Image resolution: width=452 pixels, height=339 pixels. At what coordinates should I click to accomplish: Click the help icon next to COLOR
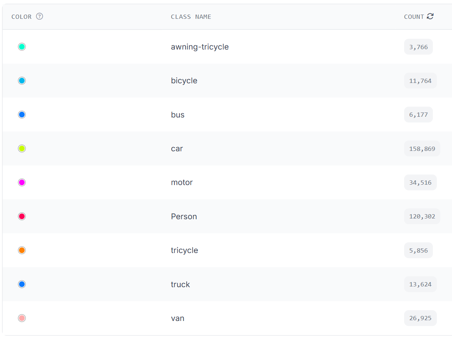pyautogui.click(x=39, y=17)
